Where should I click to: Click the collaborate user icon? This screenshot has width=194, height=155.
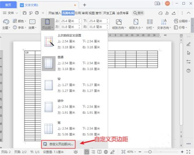coord(167,13)
